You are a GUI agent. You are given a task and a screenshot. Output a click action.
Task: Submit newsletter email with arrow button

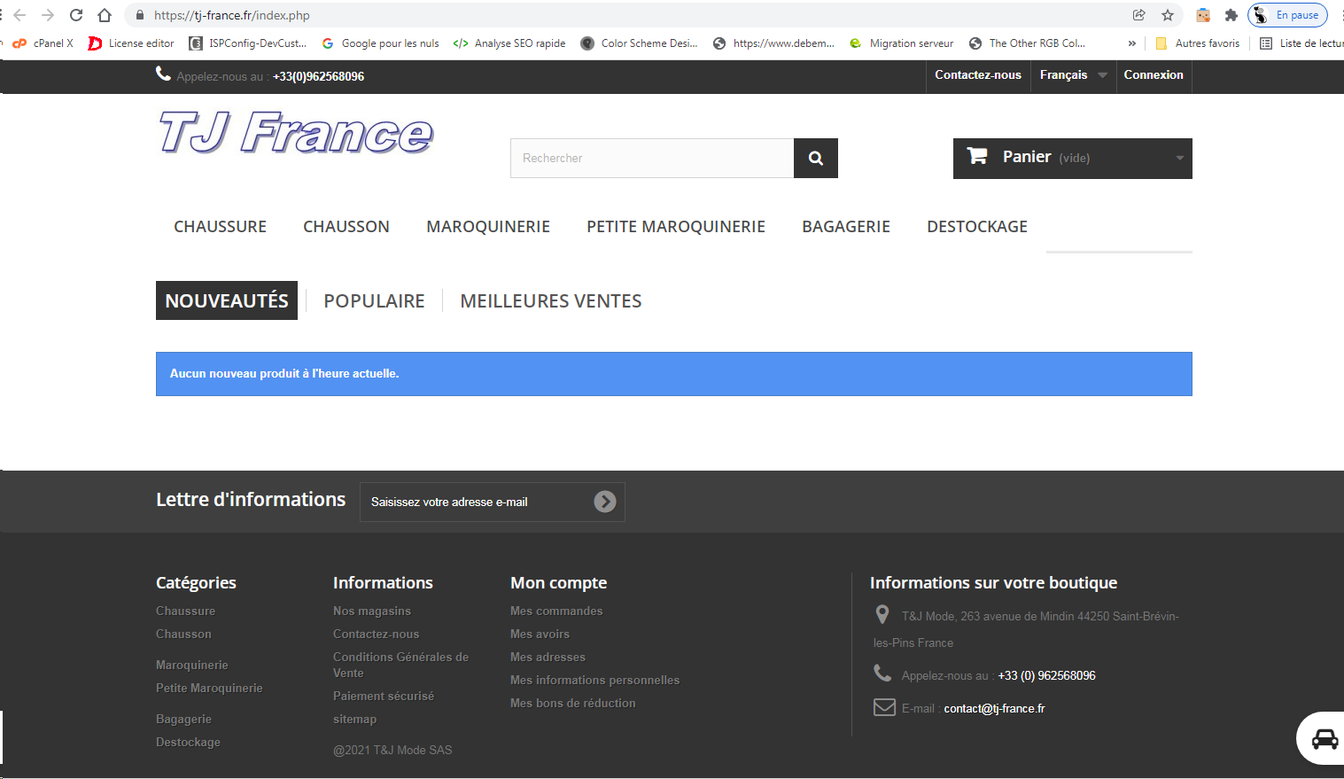(x=605, y=502)
